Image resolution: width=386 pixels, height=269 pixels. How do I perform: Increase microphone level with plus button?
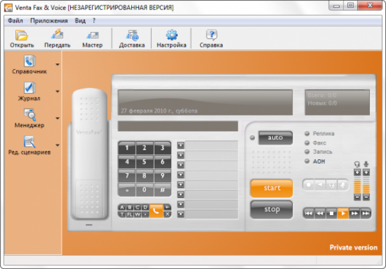[366, 172]
